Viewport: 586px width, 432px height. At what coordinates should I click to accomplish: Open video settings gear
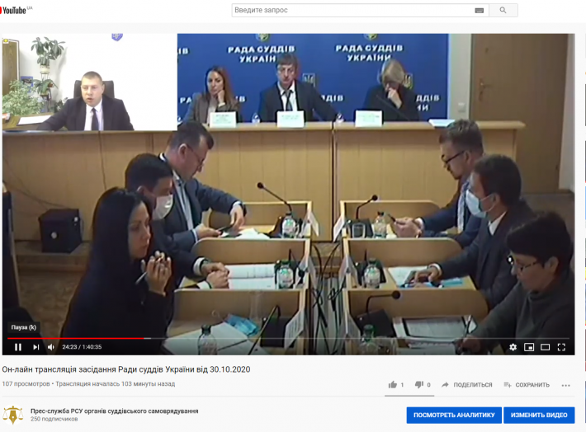[x=513, y=347]
